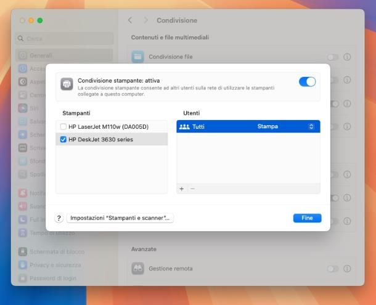Image resolution: width=376 pixels, height=305 pixels.
Task: Click the Tutti group users icon
Action: pos(184,126)
